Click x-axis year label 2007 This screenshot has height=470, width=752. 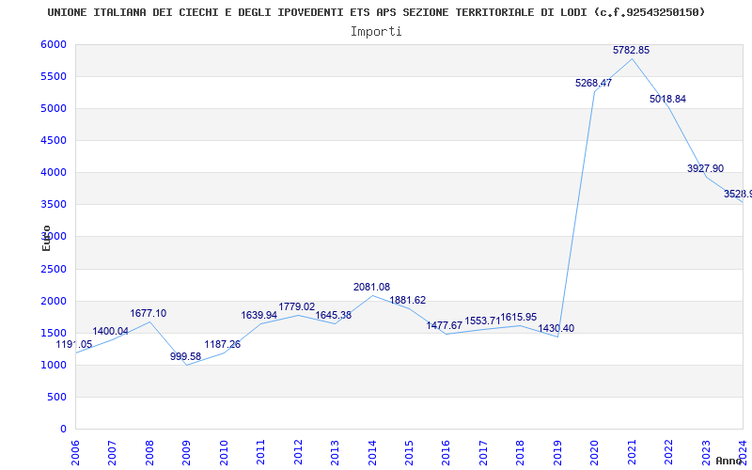pyautogui.click(x=112, y=452)
